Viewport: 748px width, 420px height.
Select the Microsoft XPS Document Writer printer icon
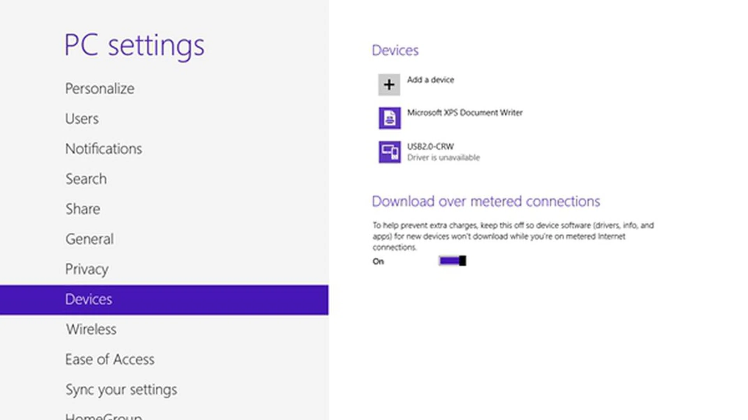389,118
